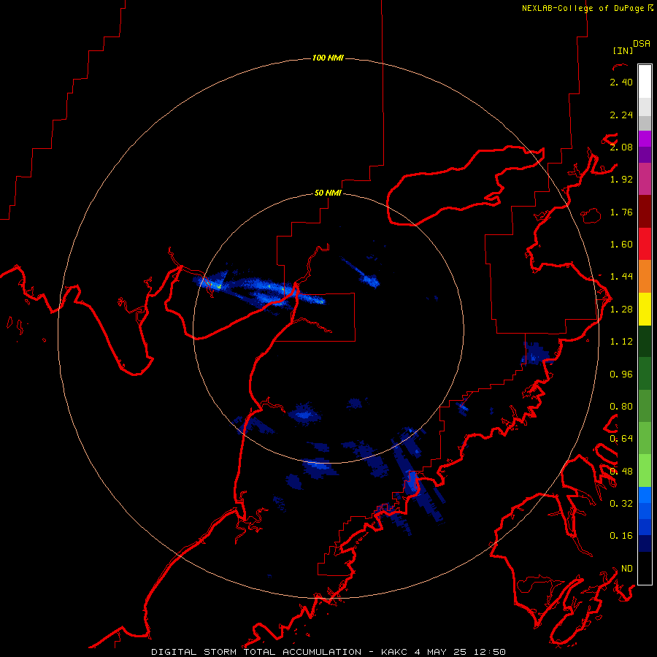657x657 pixels.
Task: Click the white swatch at the legend top
Action: point(645,81)
